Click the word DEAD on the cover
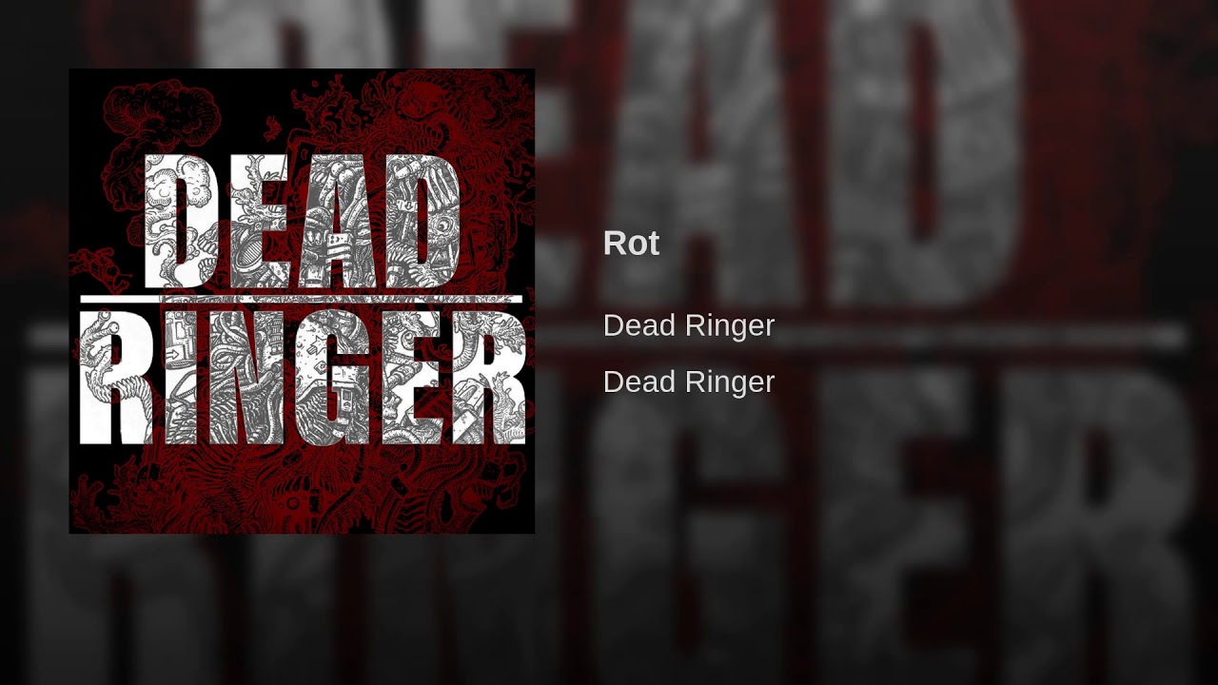Viewport: 1218px width, 685px height. [x=303, y=220]
